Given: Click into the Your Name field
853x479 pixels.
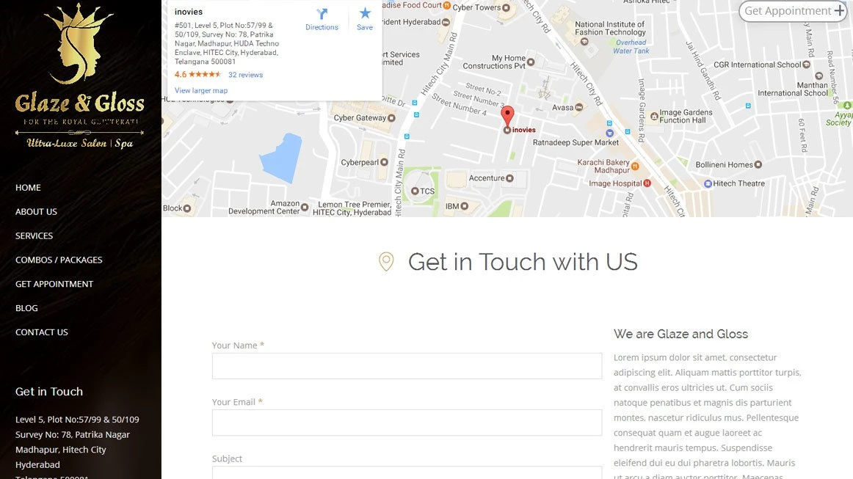Looking at the screenshot, I should tap(407, 366).
